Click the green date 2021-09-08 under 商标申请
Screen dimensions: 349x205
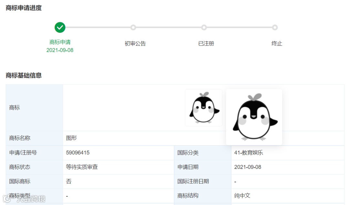click(60, 50)
